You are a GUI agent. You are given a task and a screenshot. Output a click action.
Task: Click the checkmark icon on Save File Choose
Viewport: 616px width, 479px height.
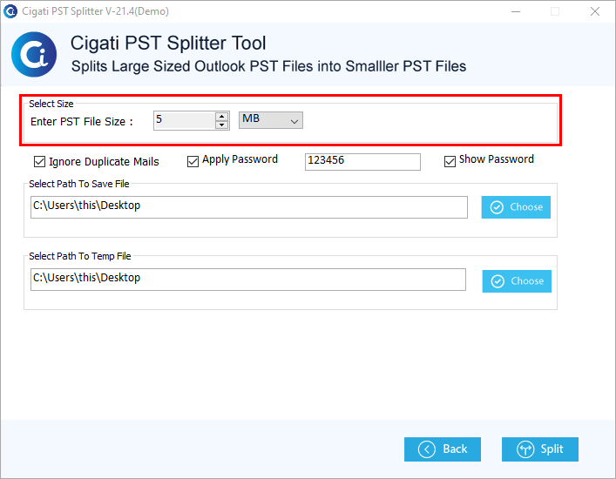pyautogui.click(x=497, y=207)
